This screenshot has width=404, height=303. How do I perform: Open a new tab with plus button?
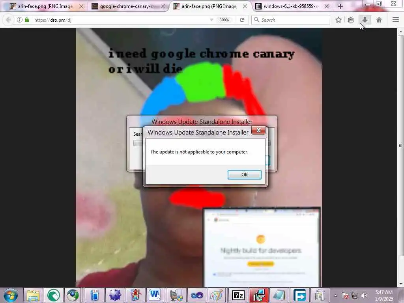click(x=340, y=6)
